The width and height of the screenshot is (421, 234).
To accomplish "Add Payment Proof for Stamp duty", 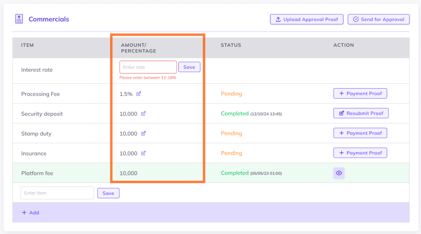I will point(360,133).
